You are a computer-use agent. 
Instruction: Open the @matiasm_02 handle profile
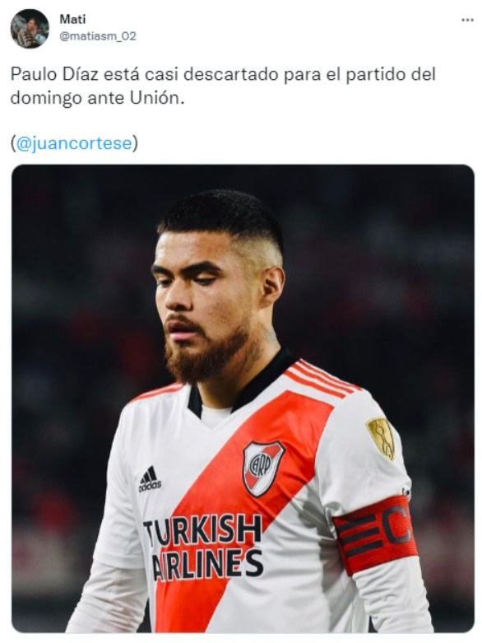97,36
